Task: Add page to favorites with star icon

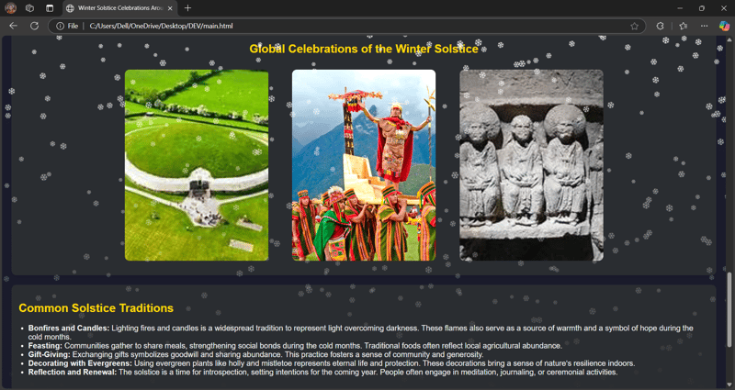Action: pyautogui.click(x=634, y=27)
